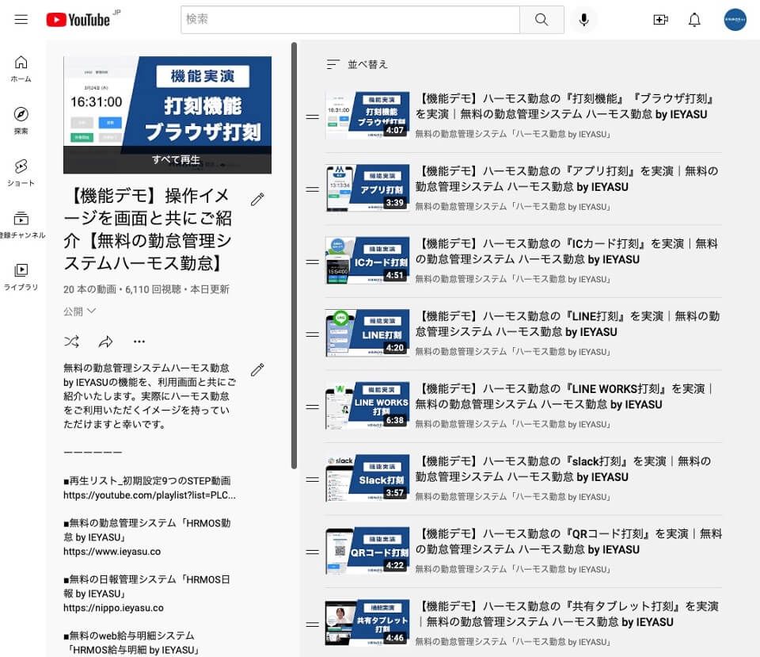Expand the 公開 visibility dropdown
This screenshot has height=657, width=760.
(x=79, y=311)
